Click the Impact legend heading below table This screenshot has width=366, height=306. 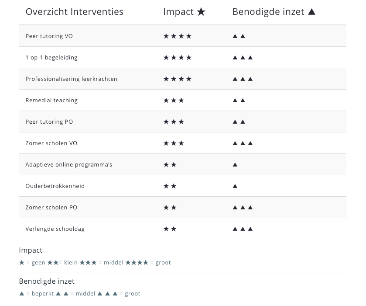[x=31, y=250]
